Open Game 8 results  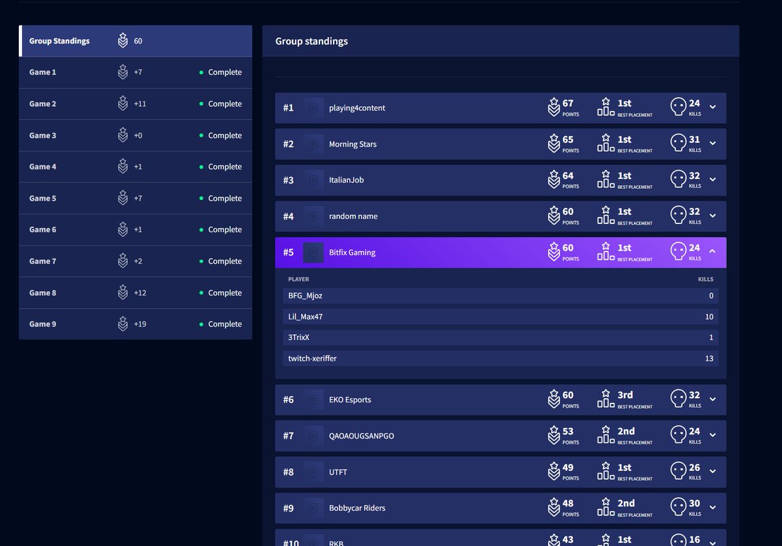[136, 293]
